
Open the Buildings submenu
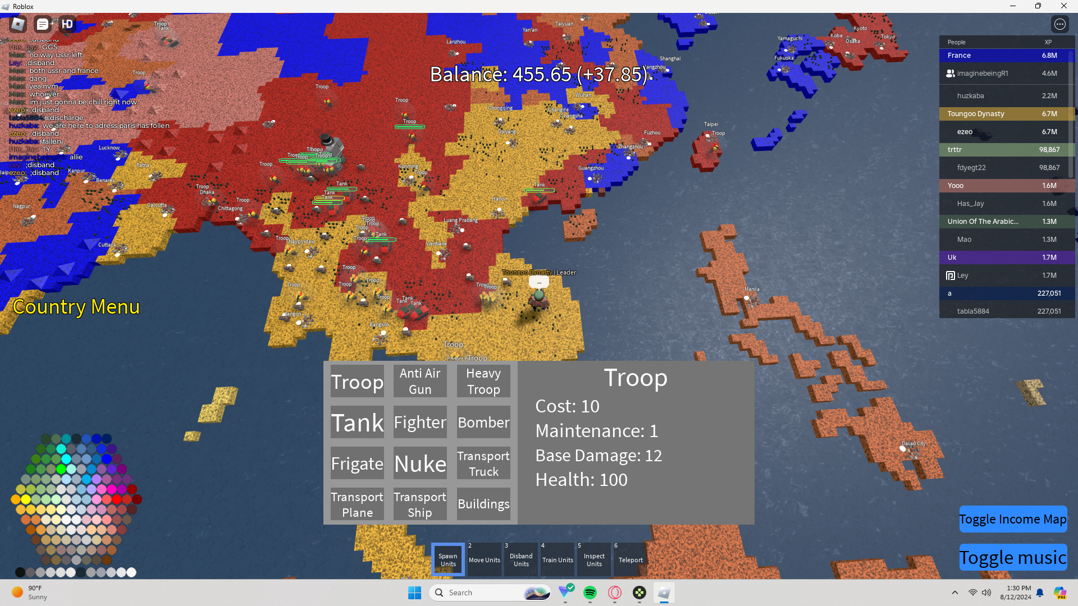click(x=483, y=504)
